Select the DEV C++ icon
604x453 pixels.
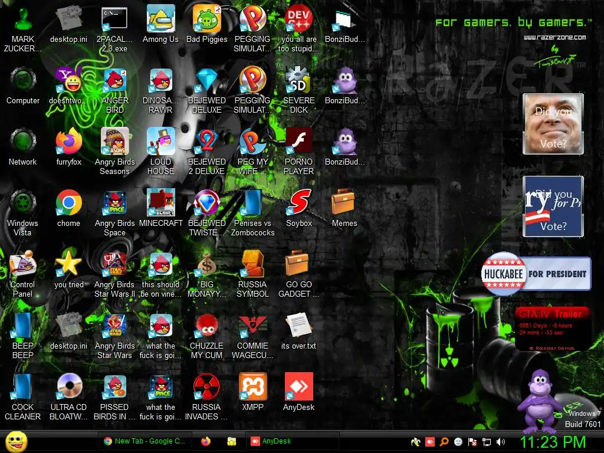(x=299, y=29)
